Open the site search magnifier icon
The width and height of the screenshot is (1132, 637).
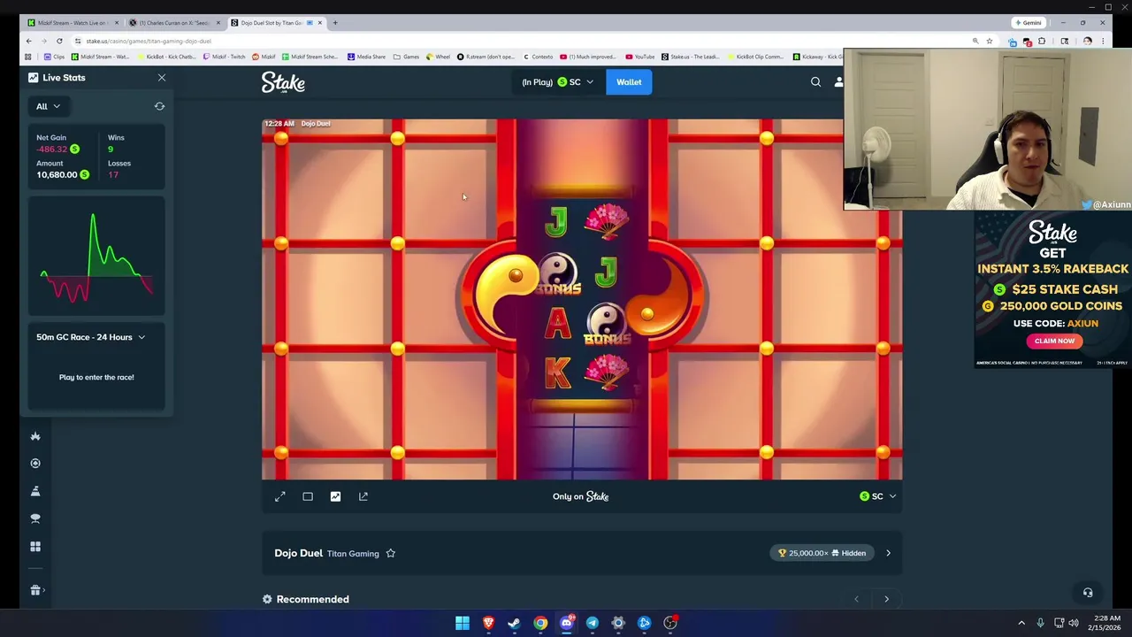click(x=815, y=82)
